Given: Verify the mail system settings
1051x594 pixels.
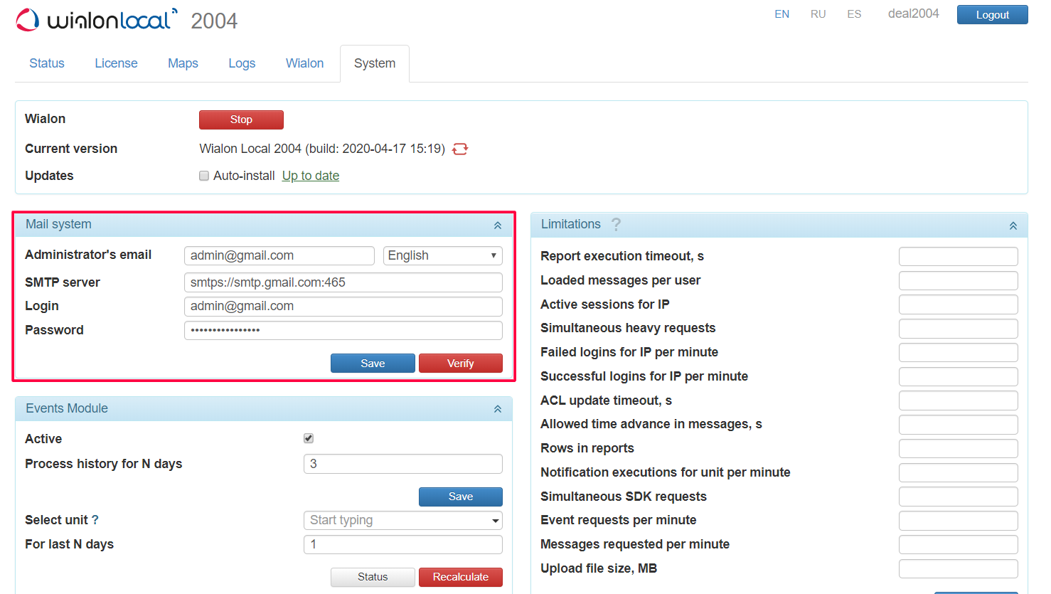Looking at the screenshot, I should [460, 363].
